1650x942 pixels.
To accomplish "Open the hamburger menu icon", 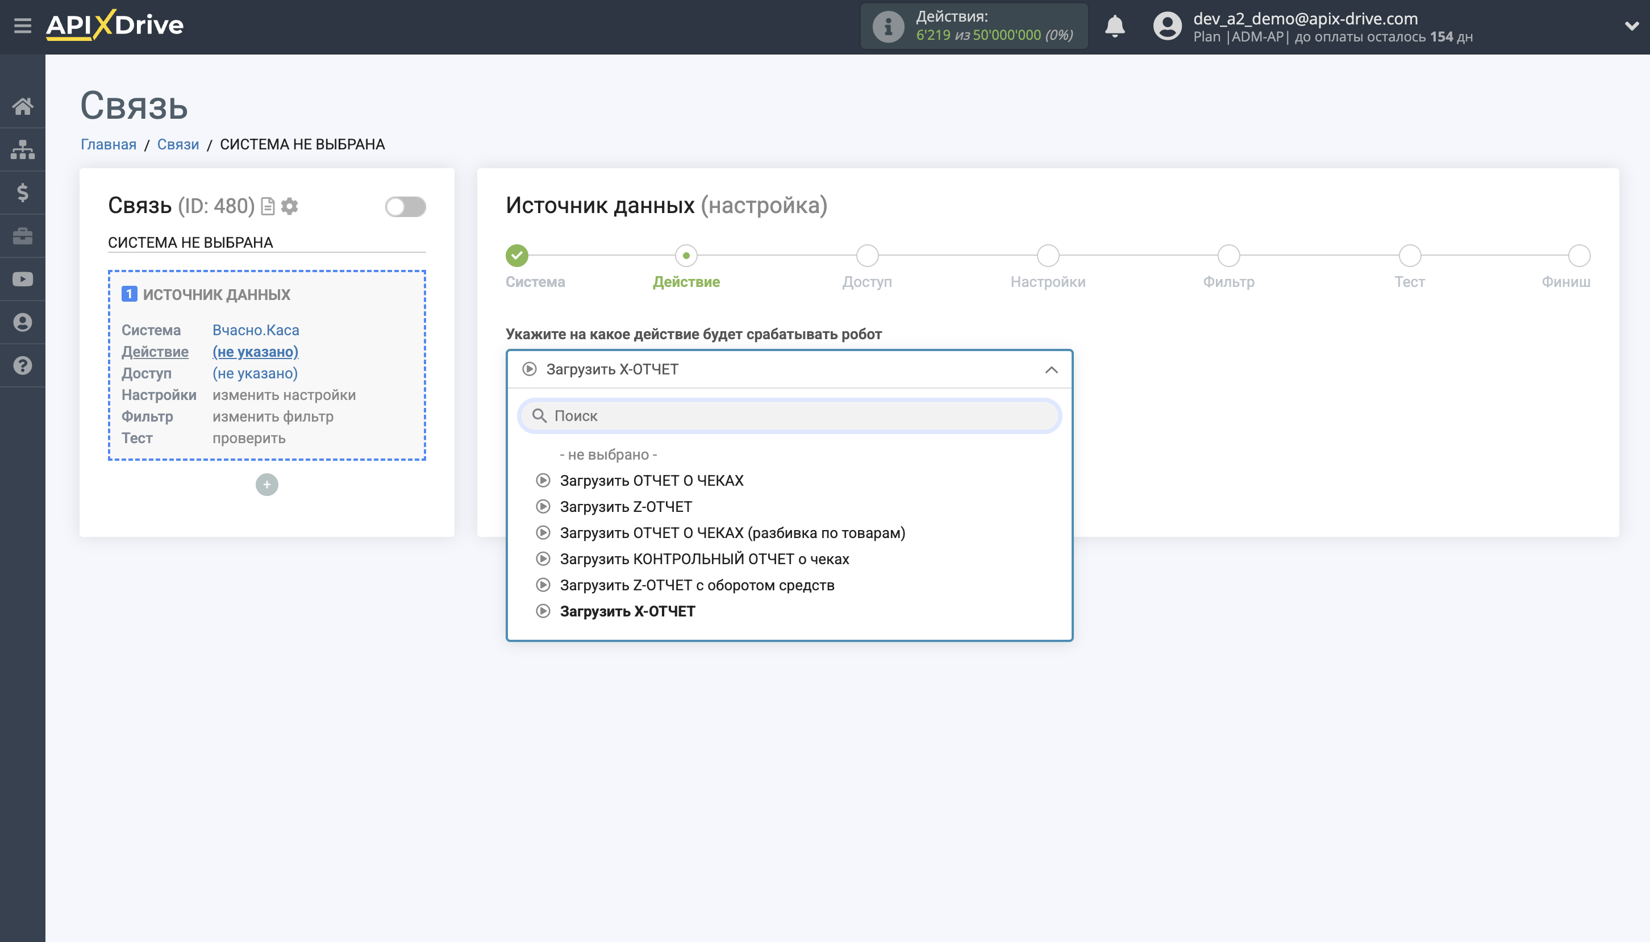I will 23,26.
